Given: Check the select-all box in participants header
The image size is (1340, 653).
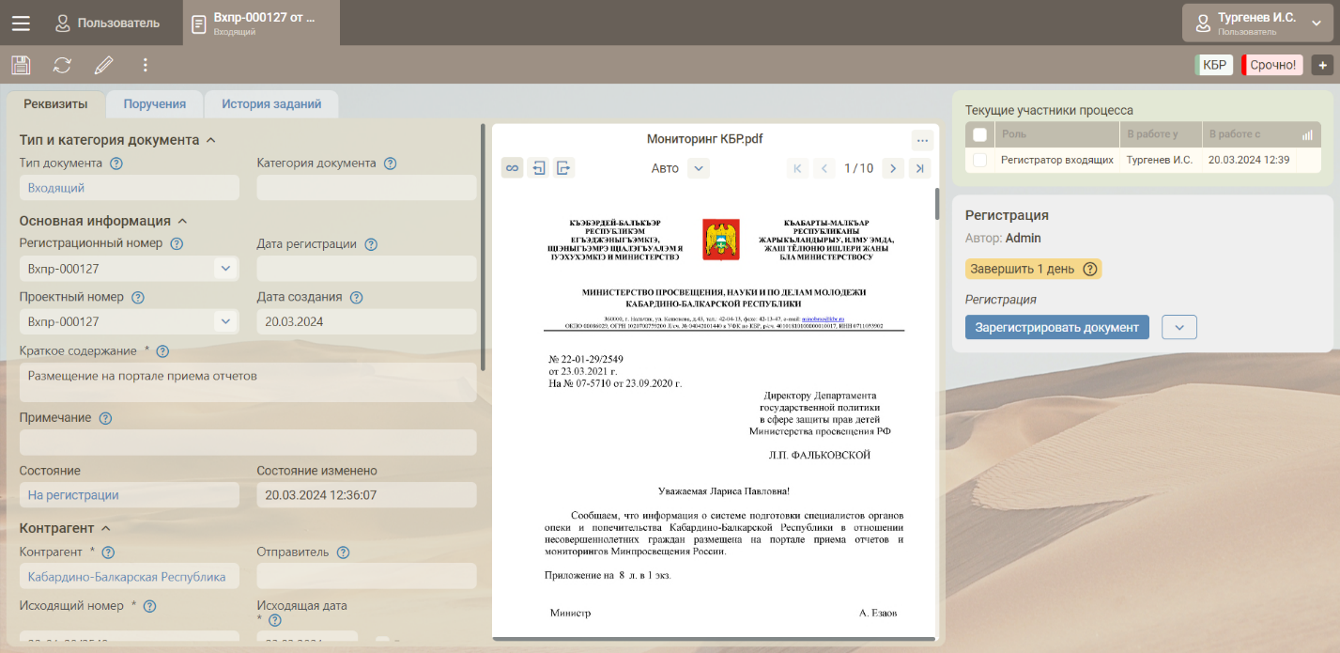Looking at the screenshot, I should tap(980, 134).
